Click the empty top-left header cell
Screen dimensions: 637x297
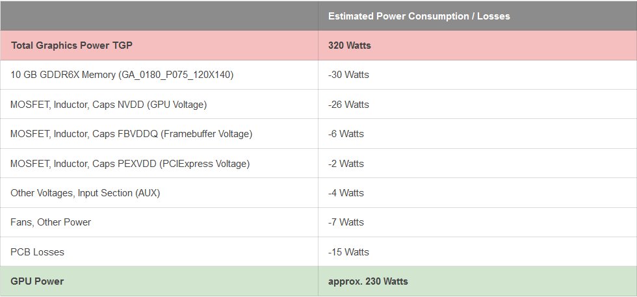click(159, 16)
